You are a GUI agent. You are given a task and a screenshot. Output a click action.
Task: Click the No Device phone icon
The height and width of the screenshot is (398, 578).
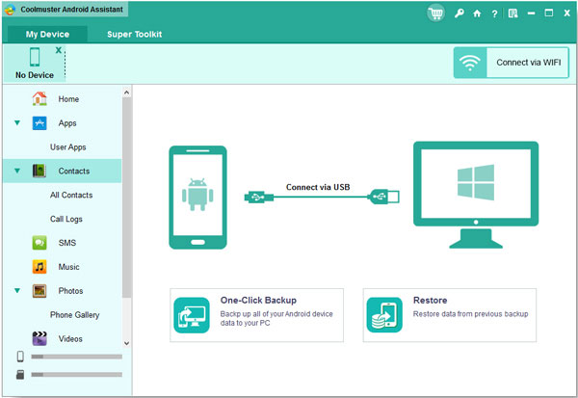pos(35,57)
